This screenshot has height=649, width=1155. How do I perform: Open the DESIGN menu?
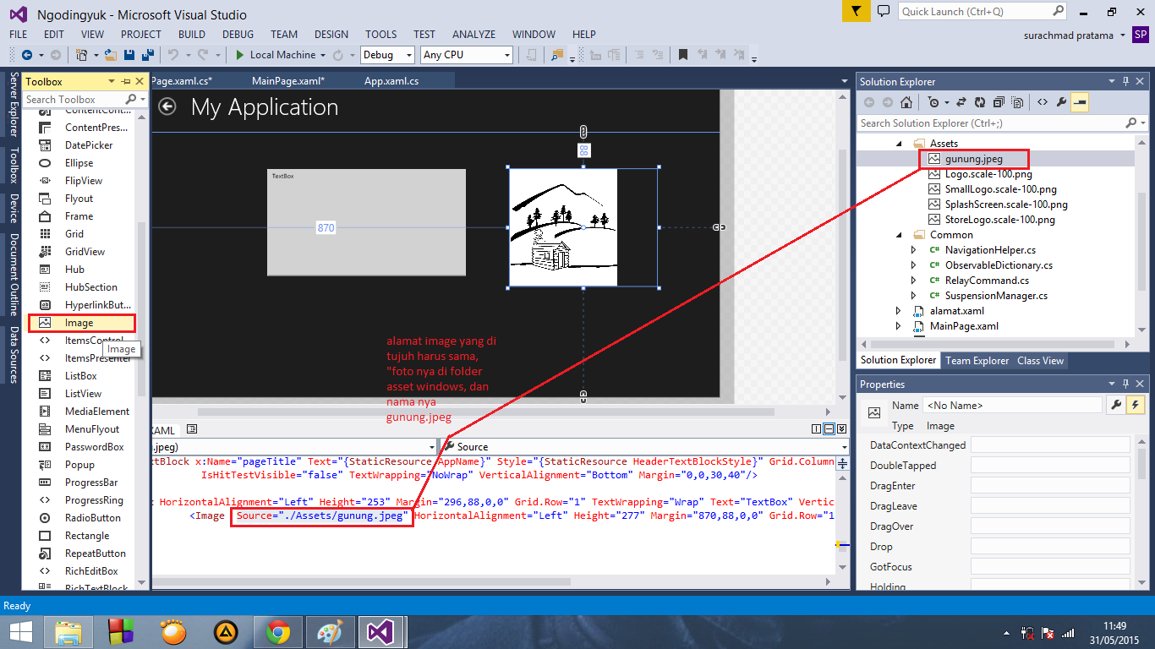331,34
